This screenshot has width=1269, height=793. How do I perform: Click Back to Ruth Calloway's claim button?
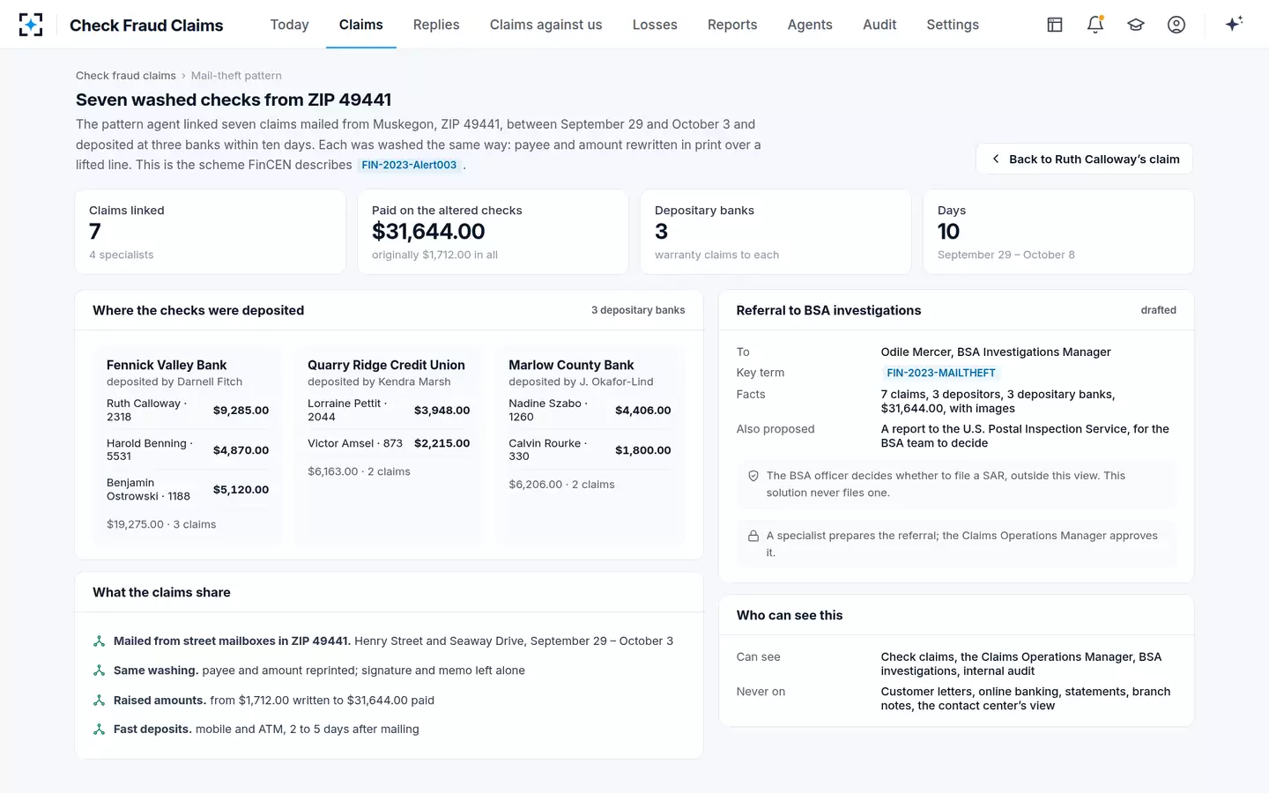pyautogui.click(x=1084, y=159)
